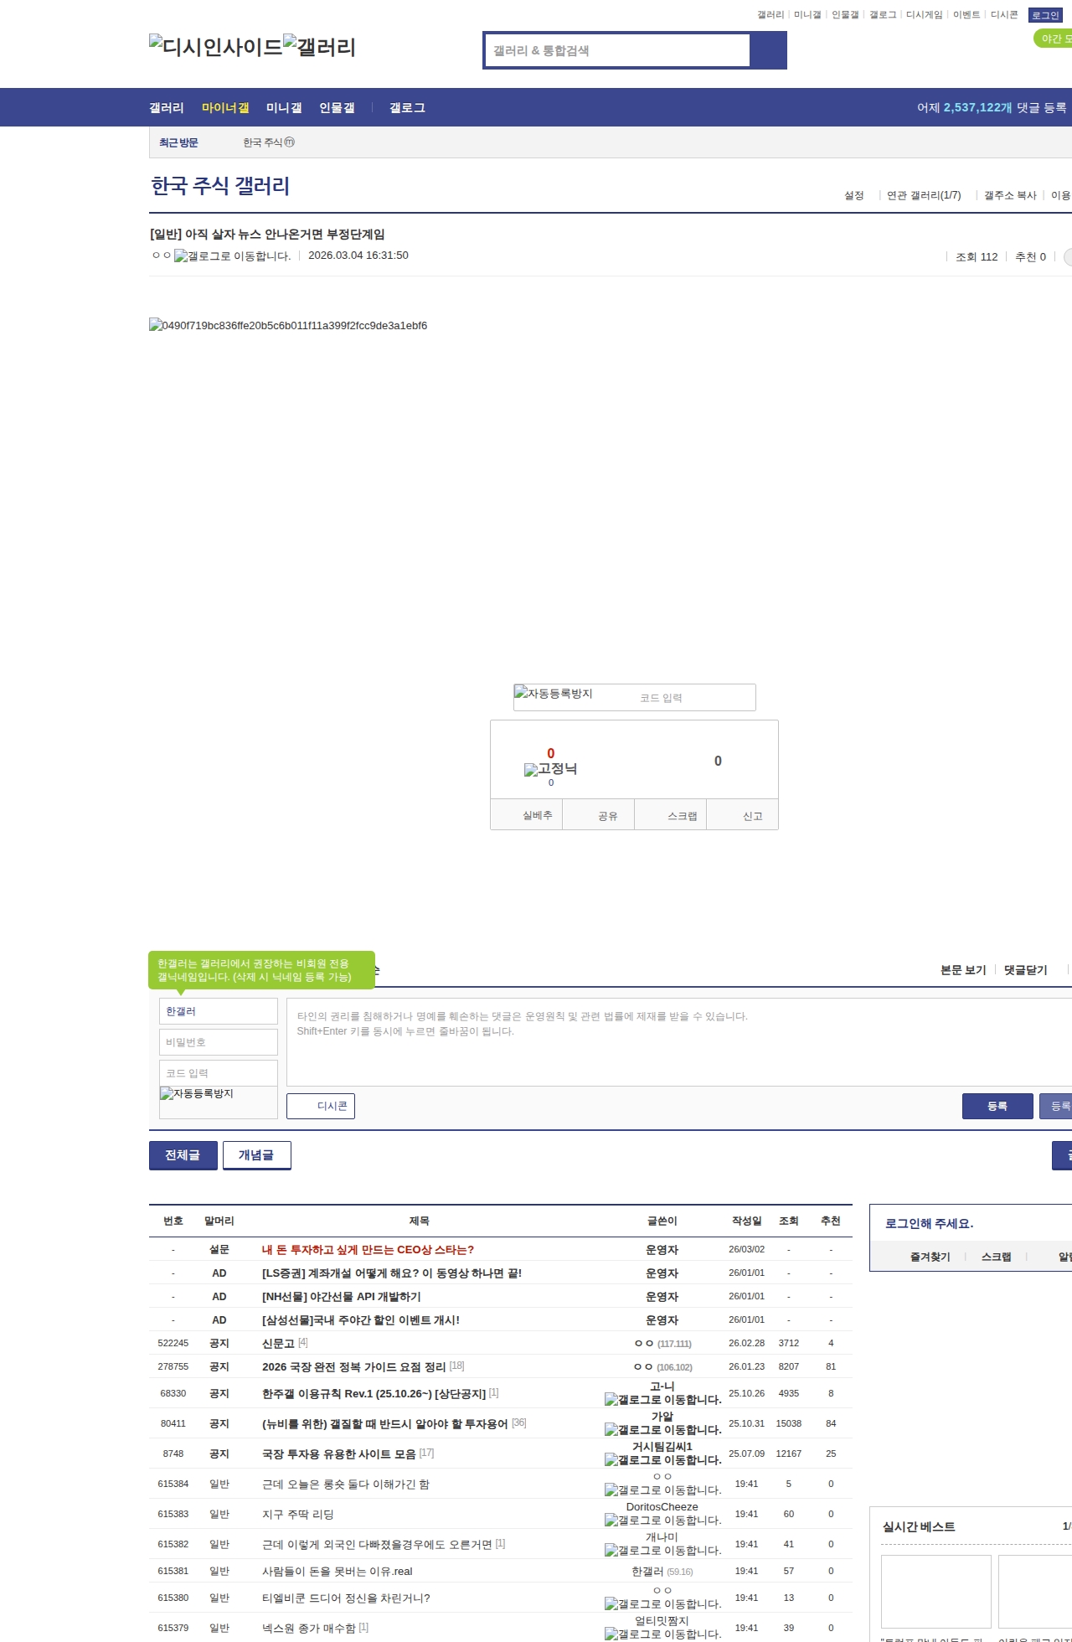Click the 스크랩 button below the vote box
This screenshot has height=1642, width=1072.
click(671, 815)
